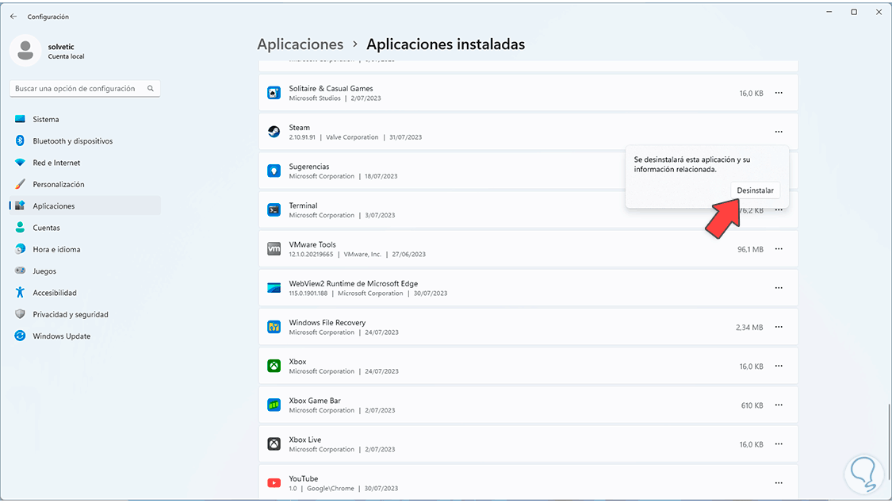Click the Aplicaciones instaladas heading
Screen dimensions: 892x503
[x=446, y=44]
